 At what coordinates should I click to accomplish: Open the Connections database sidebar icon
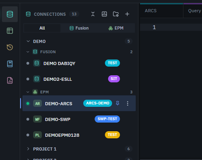tap(10, 14)
